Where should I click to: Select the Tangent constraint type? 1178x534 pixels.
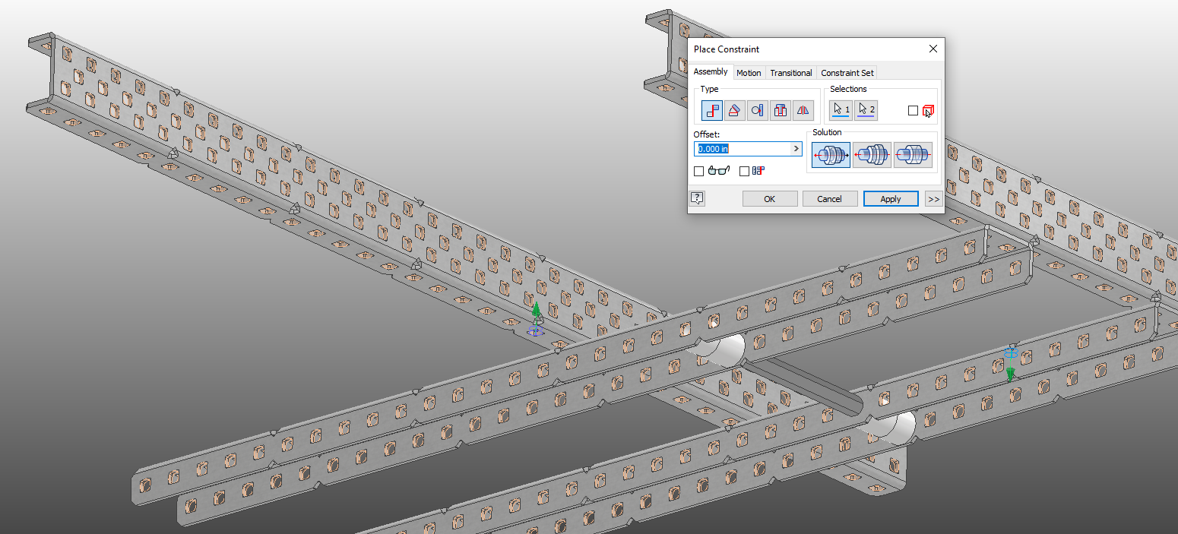[757, 110]
